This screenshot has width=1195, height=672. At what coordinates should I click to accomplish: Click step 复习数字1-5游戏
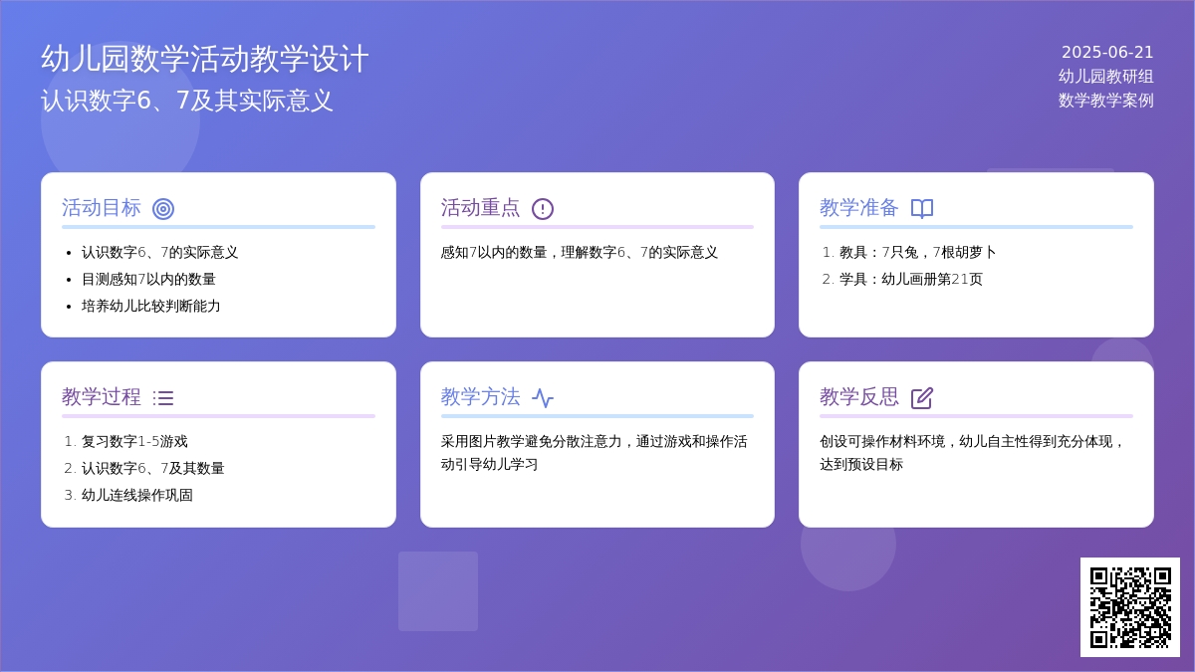point(134,441)
